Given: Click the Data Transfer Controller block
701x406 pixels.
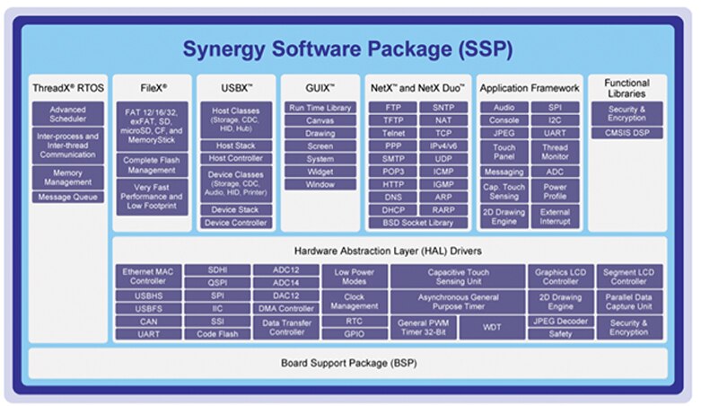Looking at the screenshot, I should 286,328.
